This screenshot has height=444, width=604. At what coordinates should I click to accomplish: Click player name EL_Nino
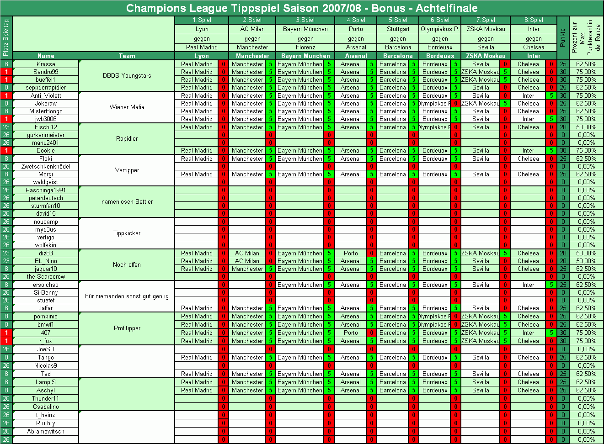tap(46, 261)
